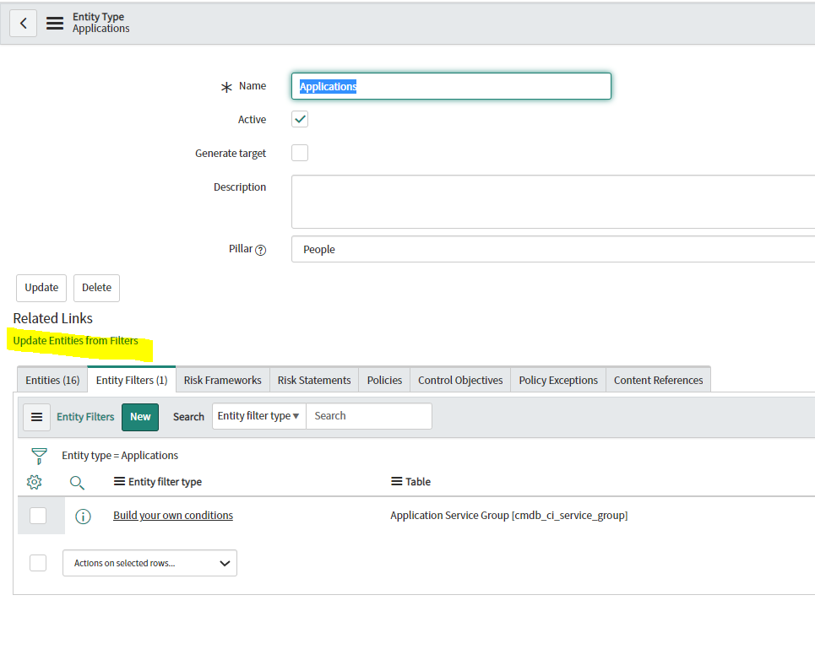815x660 pixels.
Task: Uncheck the Active checkbox
Action: pos(300,119)
